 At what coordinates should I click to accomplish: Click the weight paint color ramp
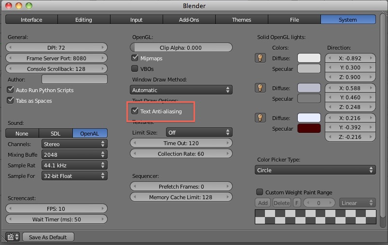(x=316, y=217)
